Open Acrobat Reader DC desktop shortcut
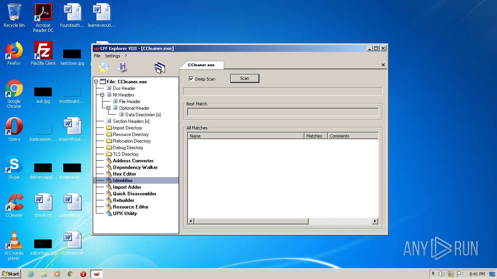Screen dimensions: 497x279 pyautogui.click(x=43, y=18)
